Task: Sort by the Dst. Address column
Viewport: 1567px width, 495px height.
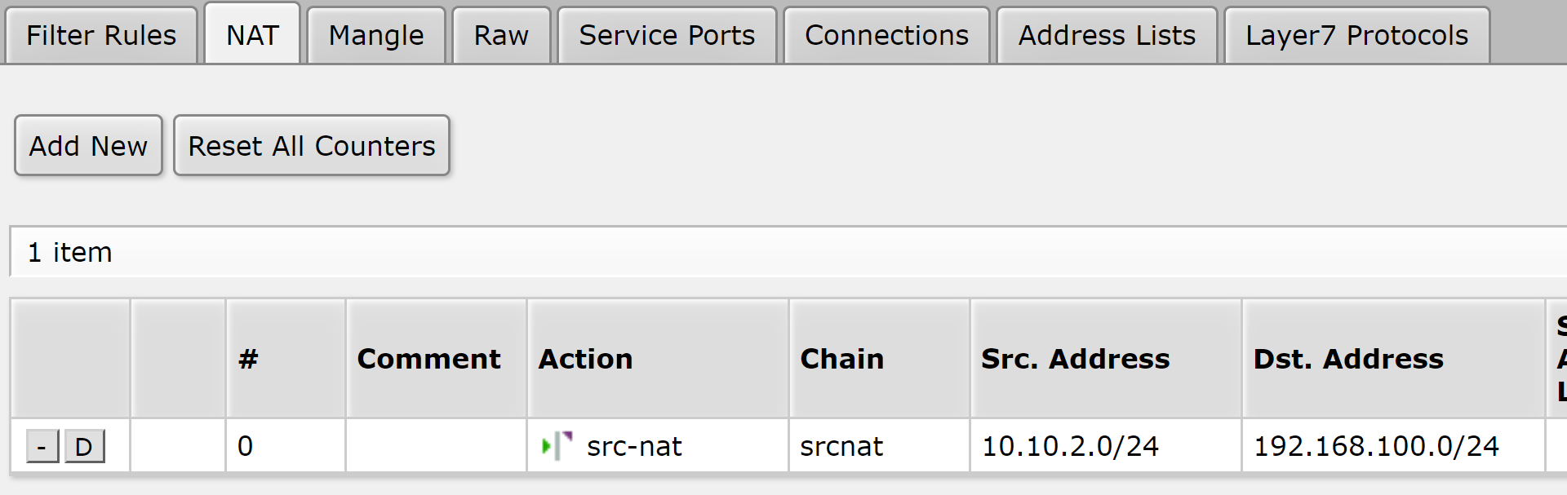Action: pyautogui.click(x=1348, y=359)
